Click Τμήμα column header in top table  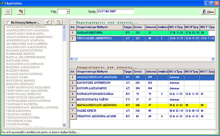tap(127, 27)
